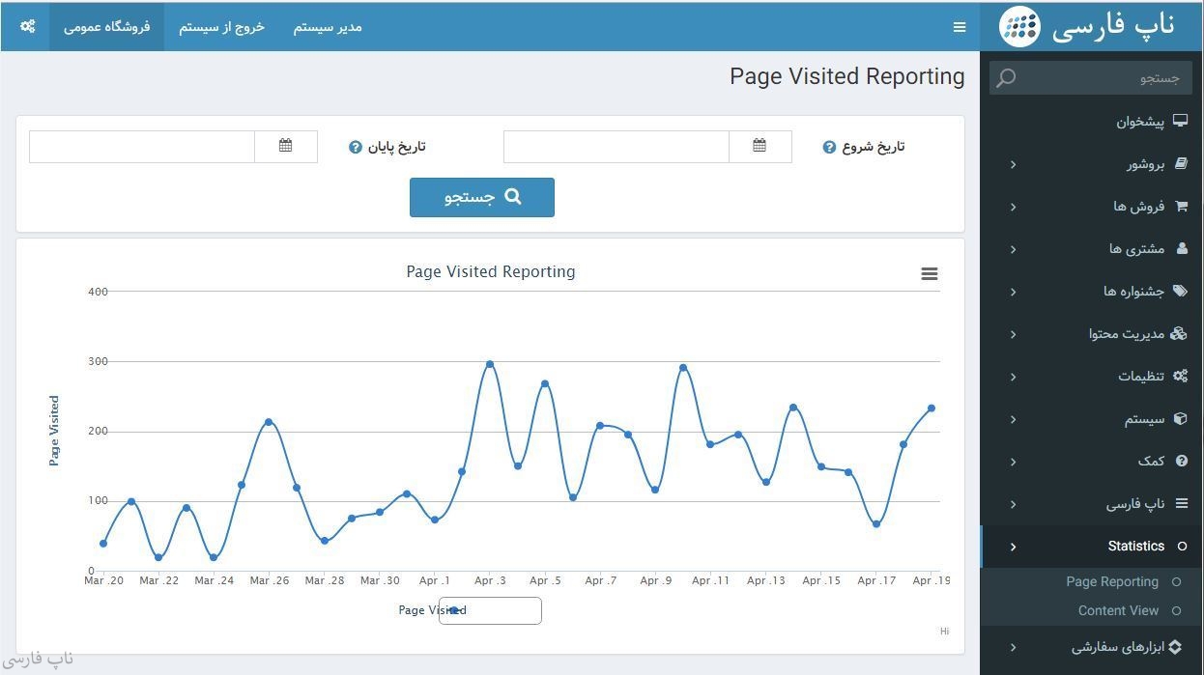Open فروشگاه عمومی in top navigation

click(106, 27)
